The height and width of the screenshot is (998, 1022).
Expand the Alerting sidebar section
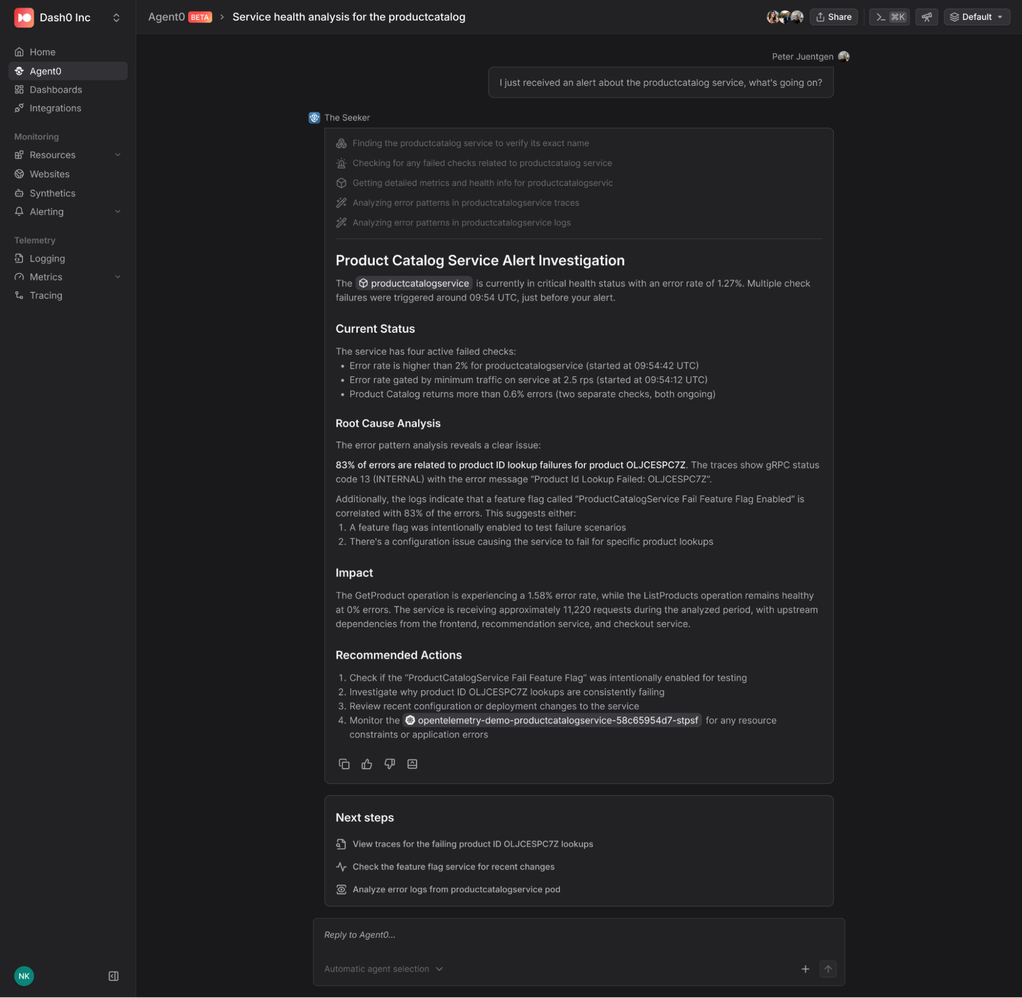coord(118,211)
